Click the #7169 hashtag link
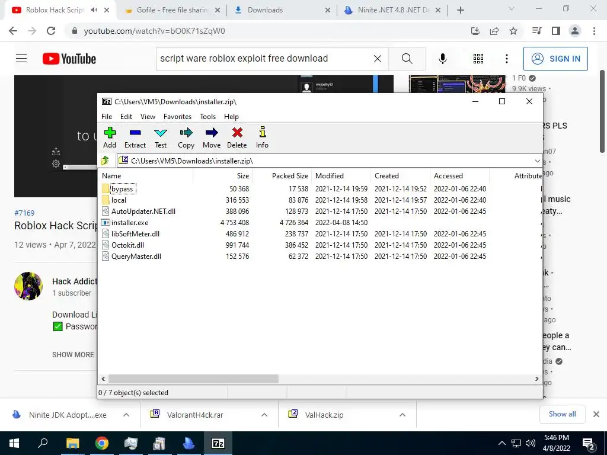607x455 pixels. pyautogui.click(x=24, y=213)
